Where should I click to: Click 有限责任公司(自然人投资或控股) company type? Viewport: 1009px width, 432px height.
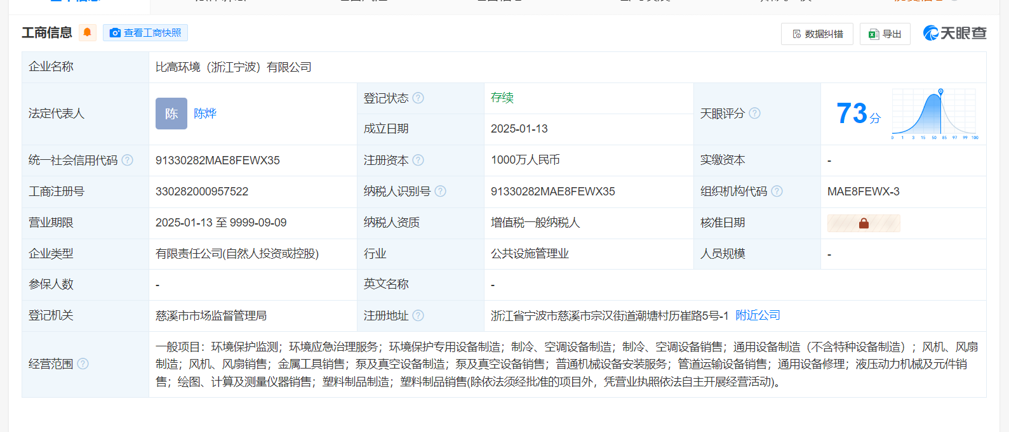point(237,254)
